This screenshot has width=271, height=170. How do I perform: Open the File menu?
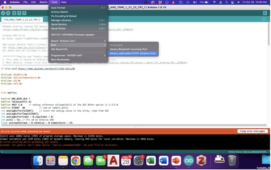25,2
